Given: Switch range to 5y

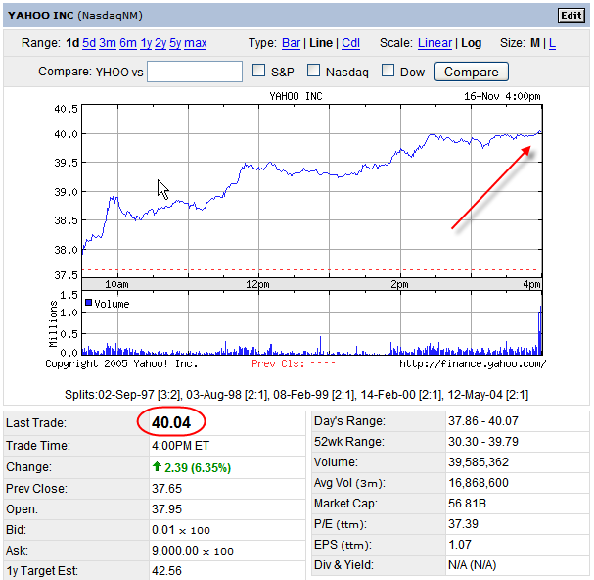Looking at the screenshot, I should coord(175,43).
